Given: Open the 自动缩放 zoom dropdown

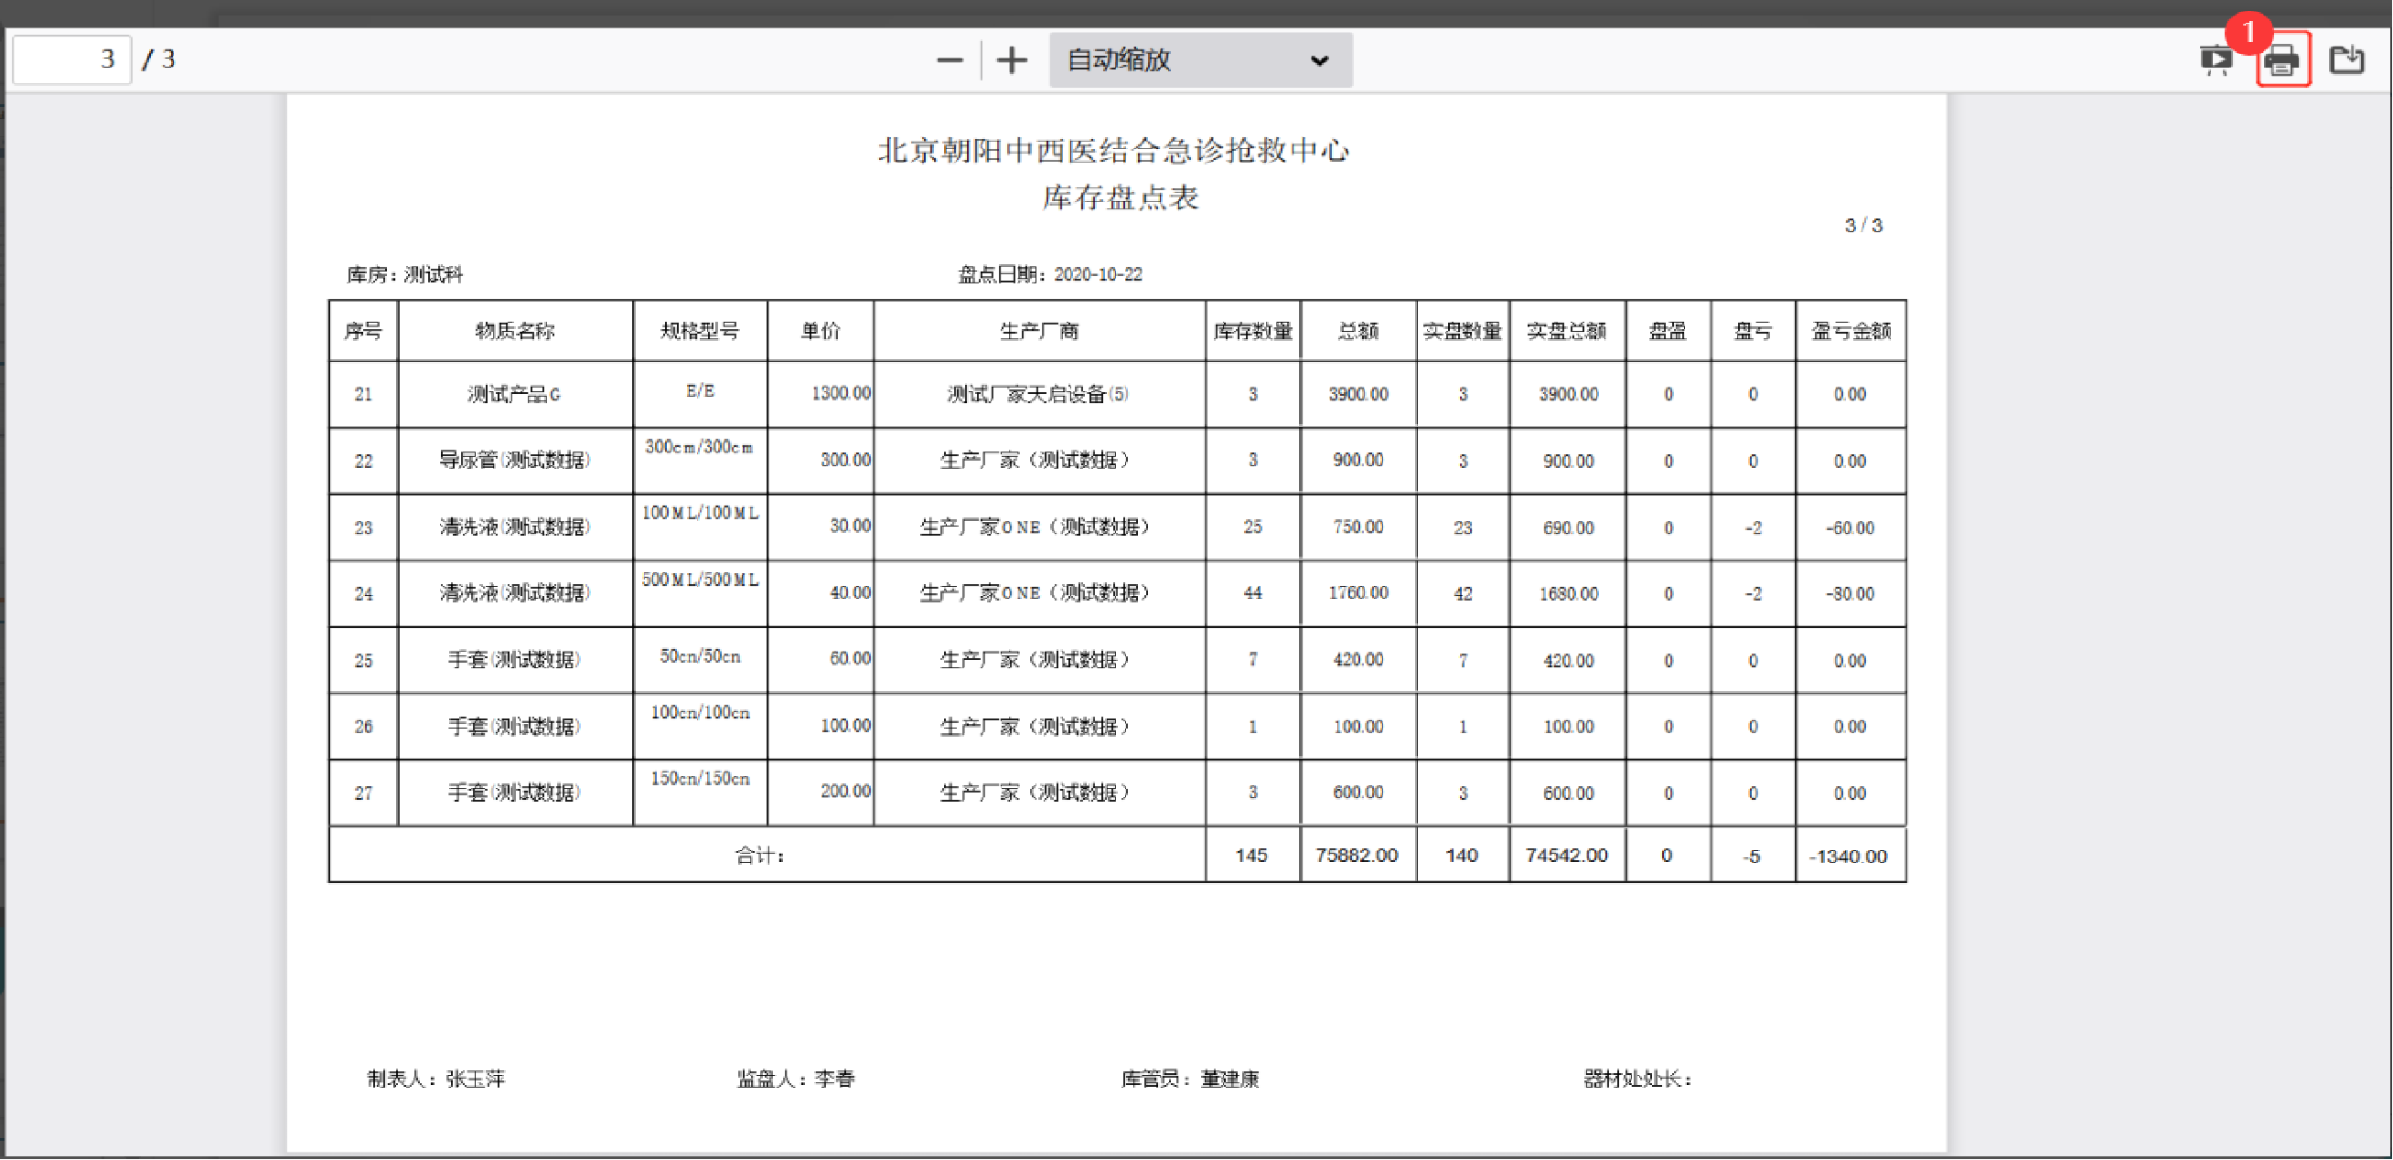Looking at the screenshot, I should [x=1200, y=61].
